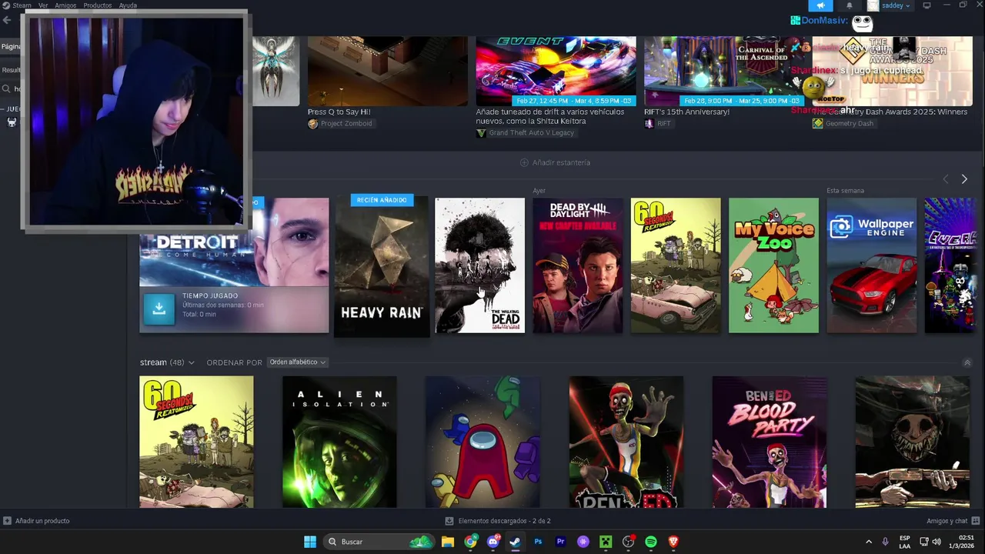
Task: Open Discord from taskbar
Action: (x=492, y=542)
